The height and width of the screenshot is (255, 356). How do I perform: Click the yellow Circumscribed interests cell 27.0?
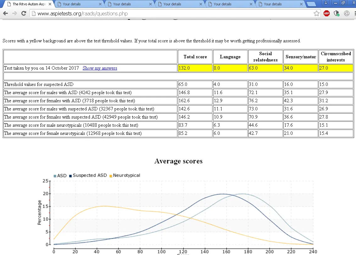(336, 68)
